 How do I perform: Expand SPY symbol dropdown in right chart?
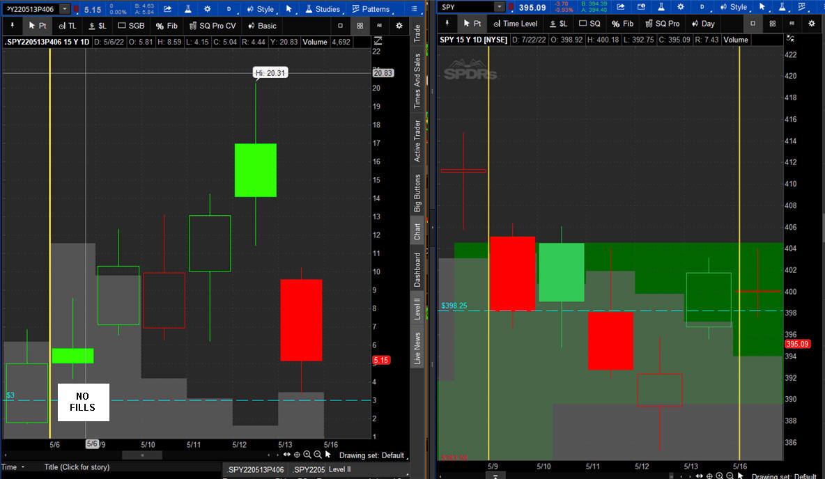499,7
